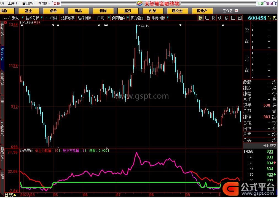Click the 时代新材 stock name on chart

[26, 23]
